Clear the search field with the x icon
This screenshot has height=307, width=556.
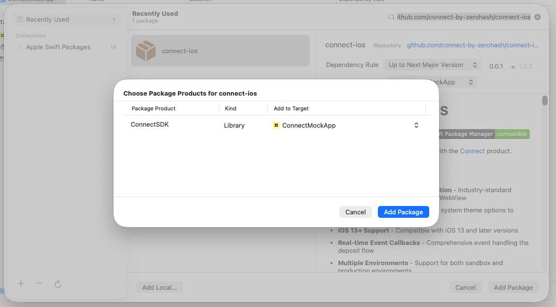(x=538, y=17)
